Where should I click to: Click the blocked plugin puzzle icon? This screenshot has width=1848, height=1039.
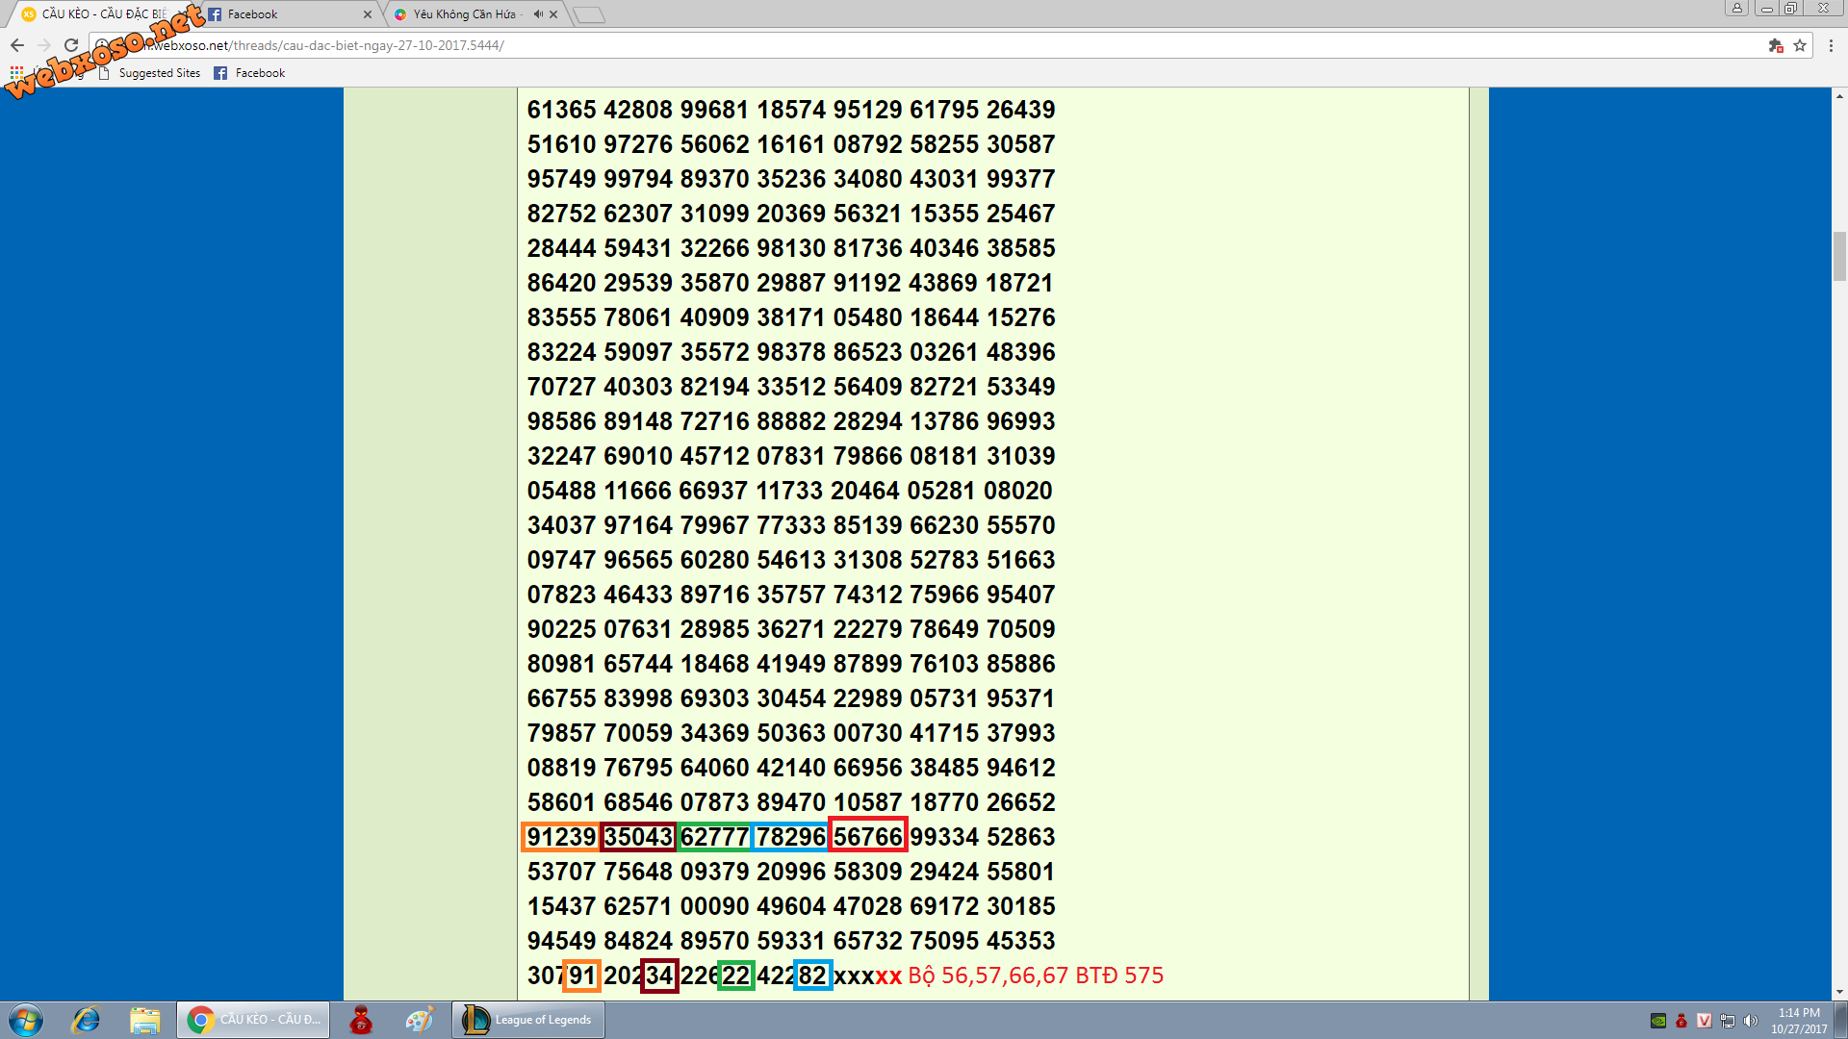pos(1776,45)
